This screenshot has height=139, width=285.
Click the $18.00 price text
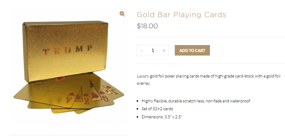click(x=147, y=26)
